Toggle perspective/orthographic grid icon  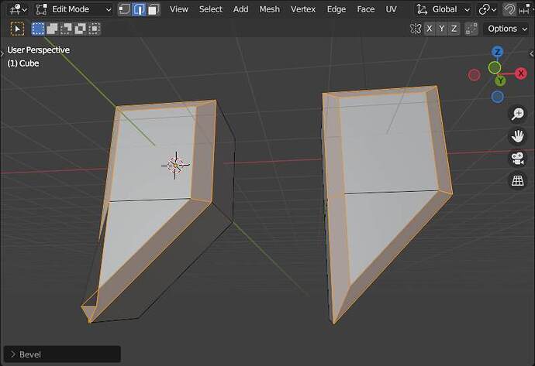(x=518, y=181)
